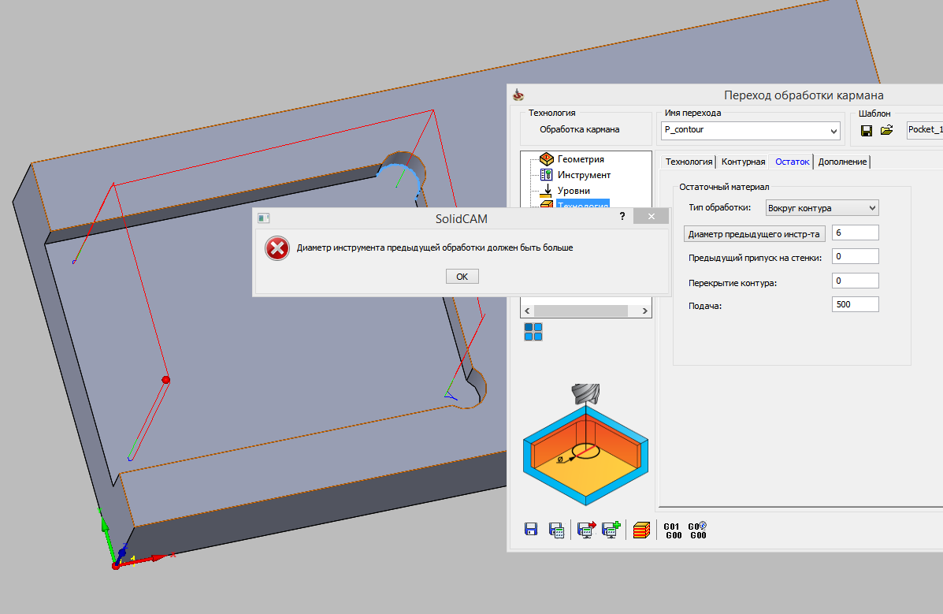Image resolution: width=943 pixels, height=614 pixels.
Task: Click the red toolpath point in the 3D model
Action: tap(166, 380)
